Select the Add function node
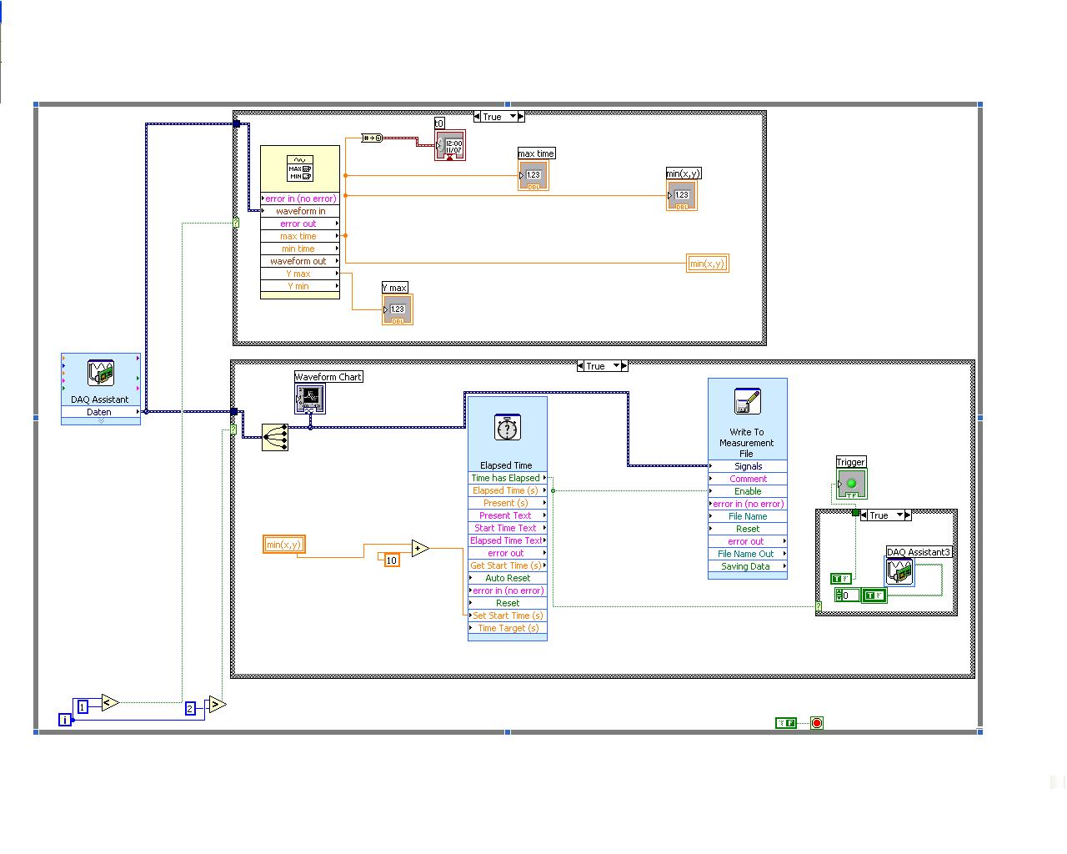The width and height of the screenshot is (1067, 854). 420,548
